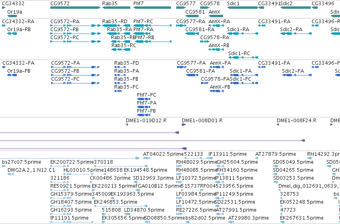This screenshot has width=340, height=224.
Task: Click the CG9581 gene label in top track
Action: pos(195,12)
